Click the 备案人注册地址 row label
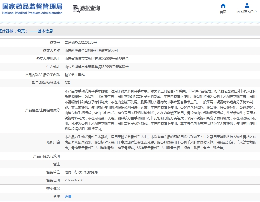 [x=48, y=59]
